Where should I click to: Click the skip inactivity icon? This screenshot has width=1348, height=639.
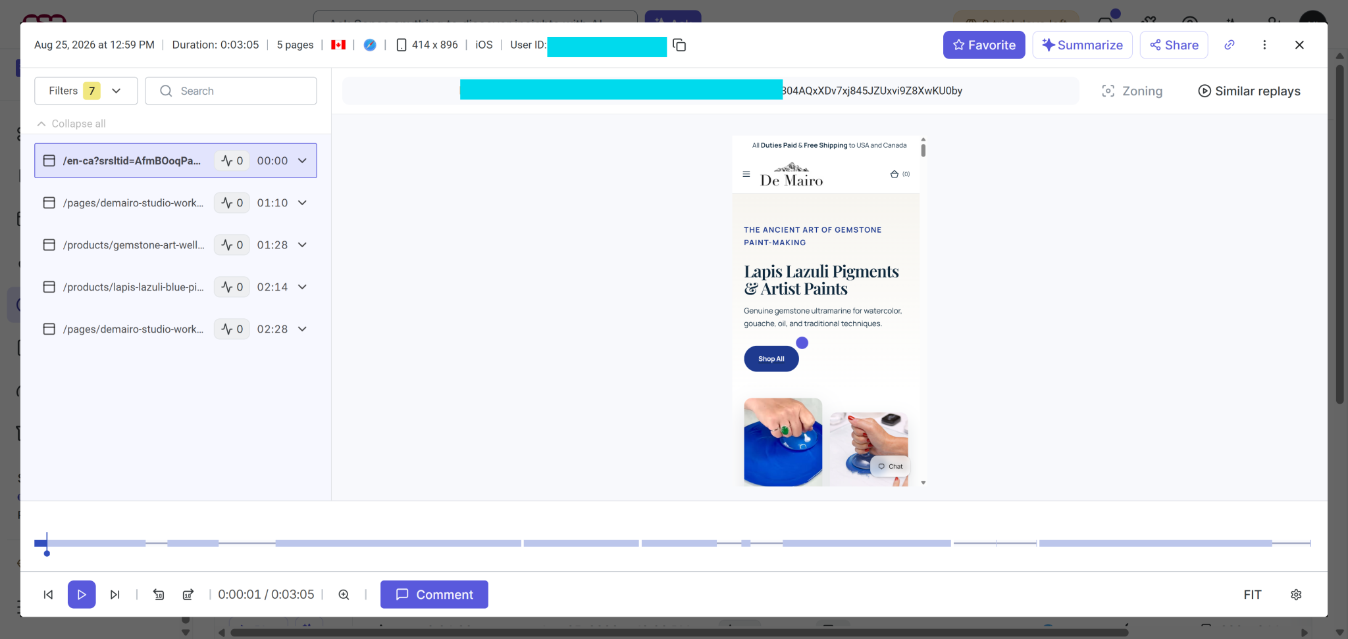pyautogui.click(x=188, y=594)
